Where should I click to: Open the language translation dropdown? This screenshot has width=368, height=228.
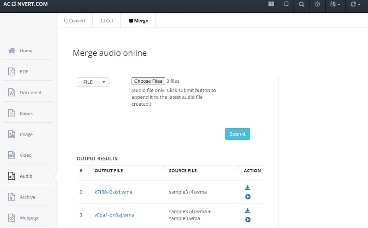click(x=335, y=5)
